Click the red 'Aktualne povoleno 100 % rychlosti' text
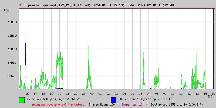This screenshot has height=108, width=216. pyautogui.click(x=59, y=104)
